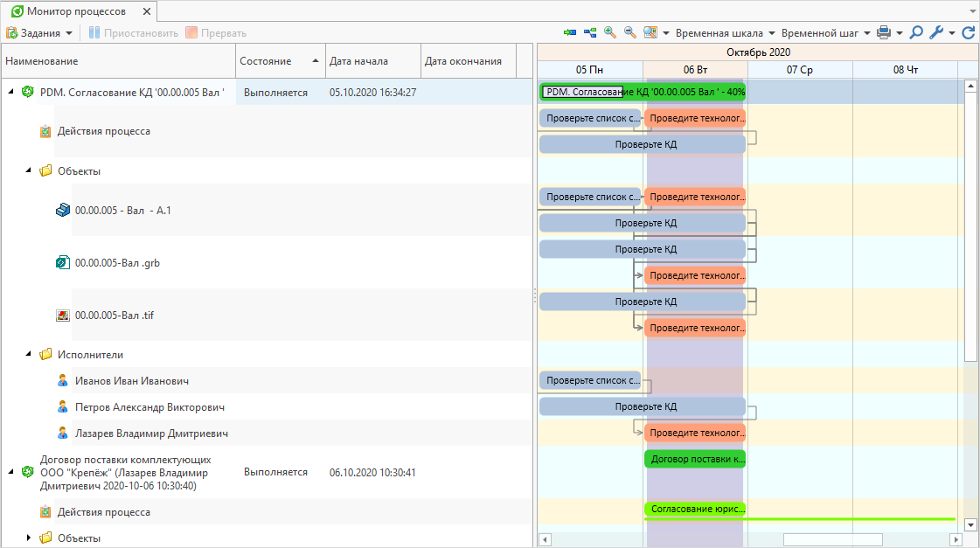980x548 pixels.
Task: Close the Монитор процессов tab
Action: (146, 11)
